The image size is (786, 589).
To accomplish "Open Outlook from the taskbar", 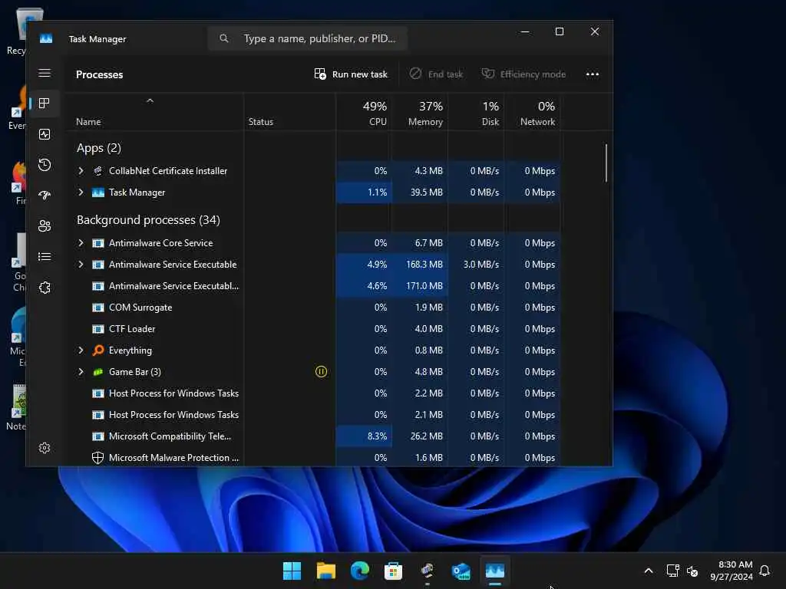I will (x=461, y=571).
